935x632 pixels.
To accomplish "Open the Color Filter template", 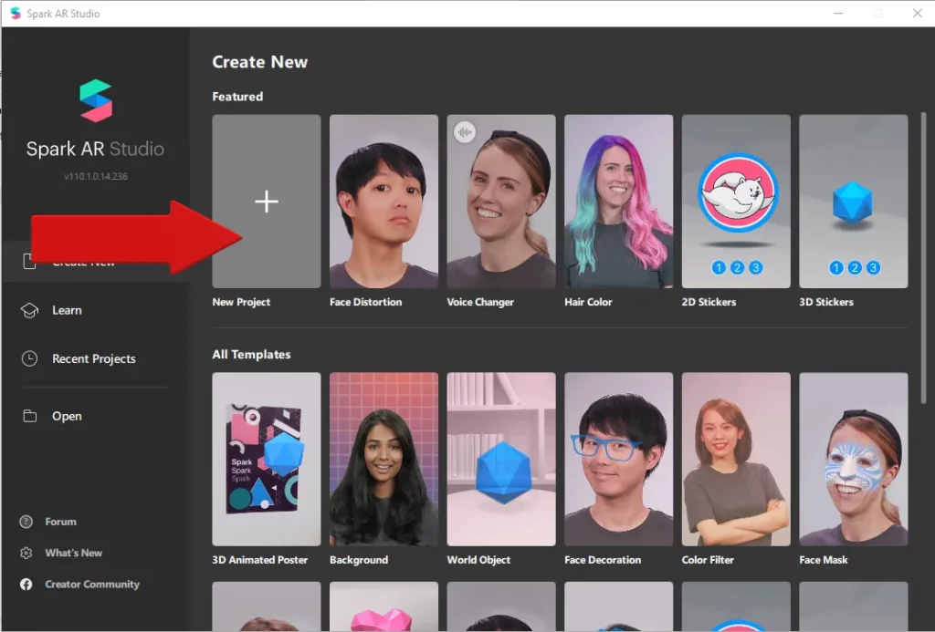I will click(736, 460).
